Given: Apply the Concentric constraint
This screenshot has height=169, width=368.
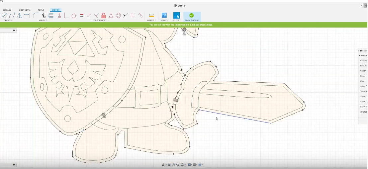Looking at the screenshot, I should click(x=118, y=16).
